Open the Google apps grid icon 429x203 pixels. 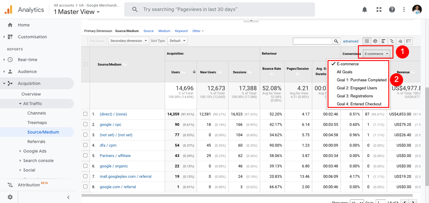tap(379, 9)
